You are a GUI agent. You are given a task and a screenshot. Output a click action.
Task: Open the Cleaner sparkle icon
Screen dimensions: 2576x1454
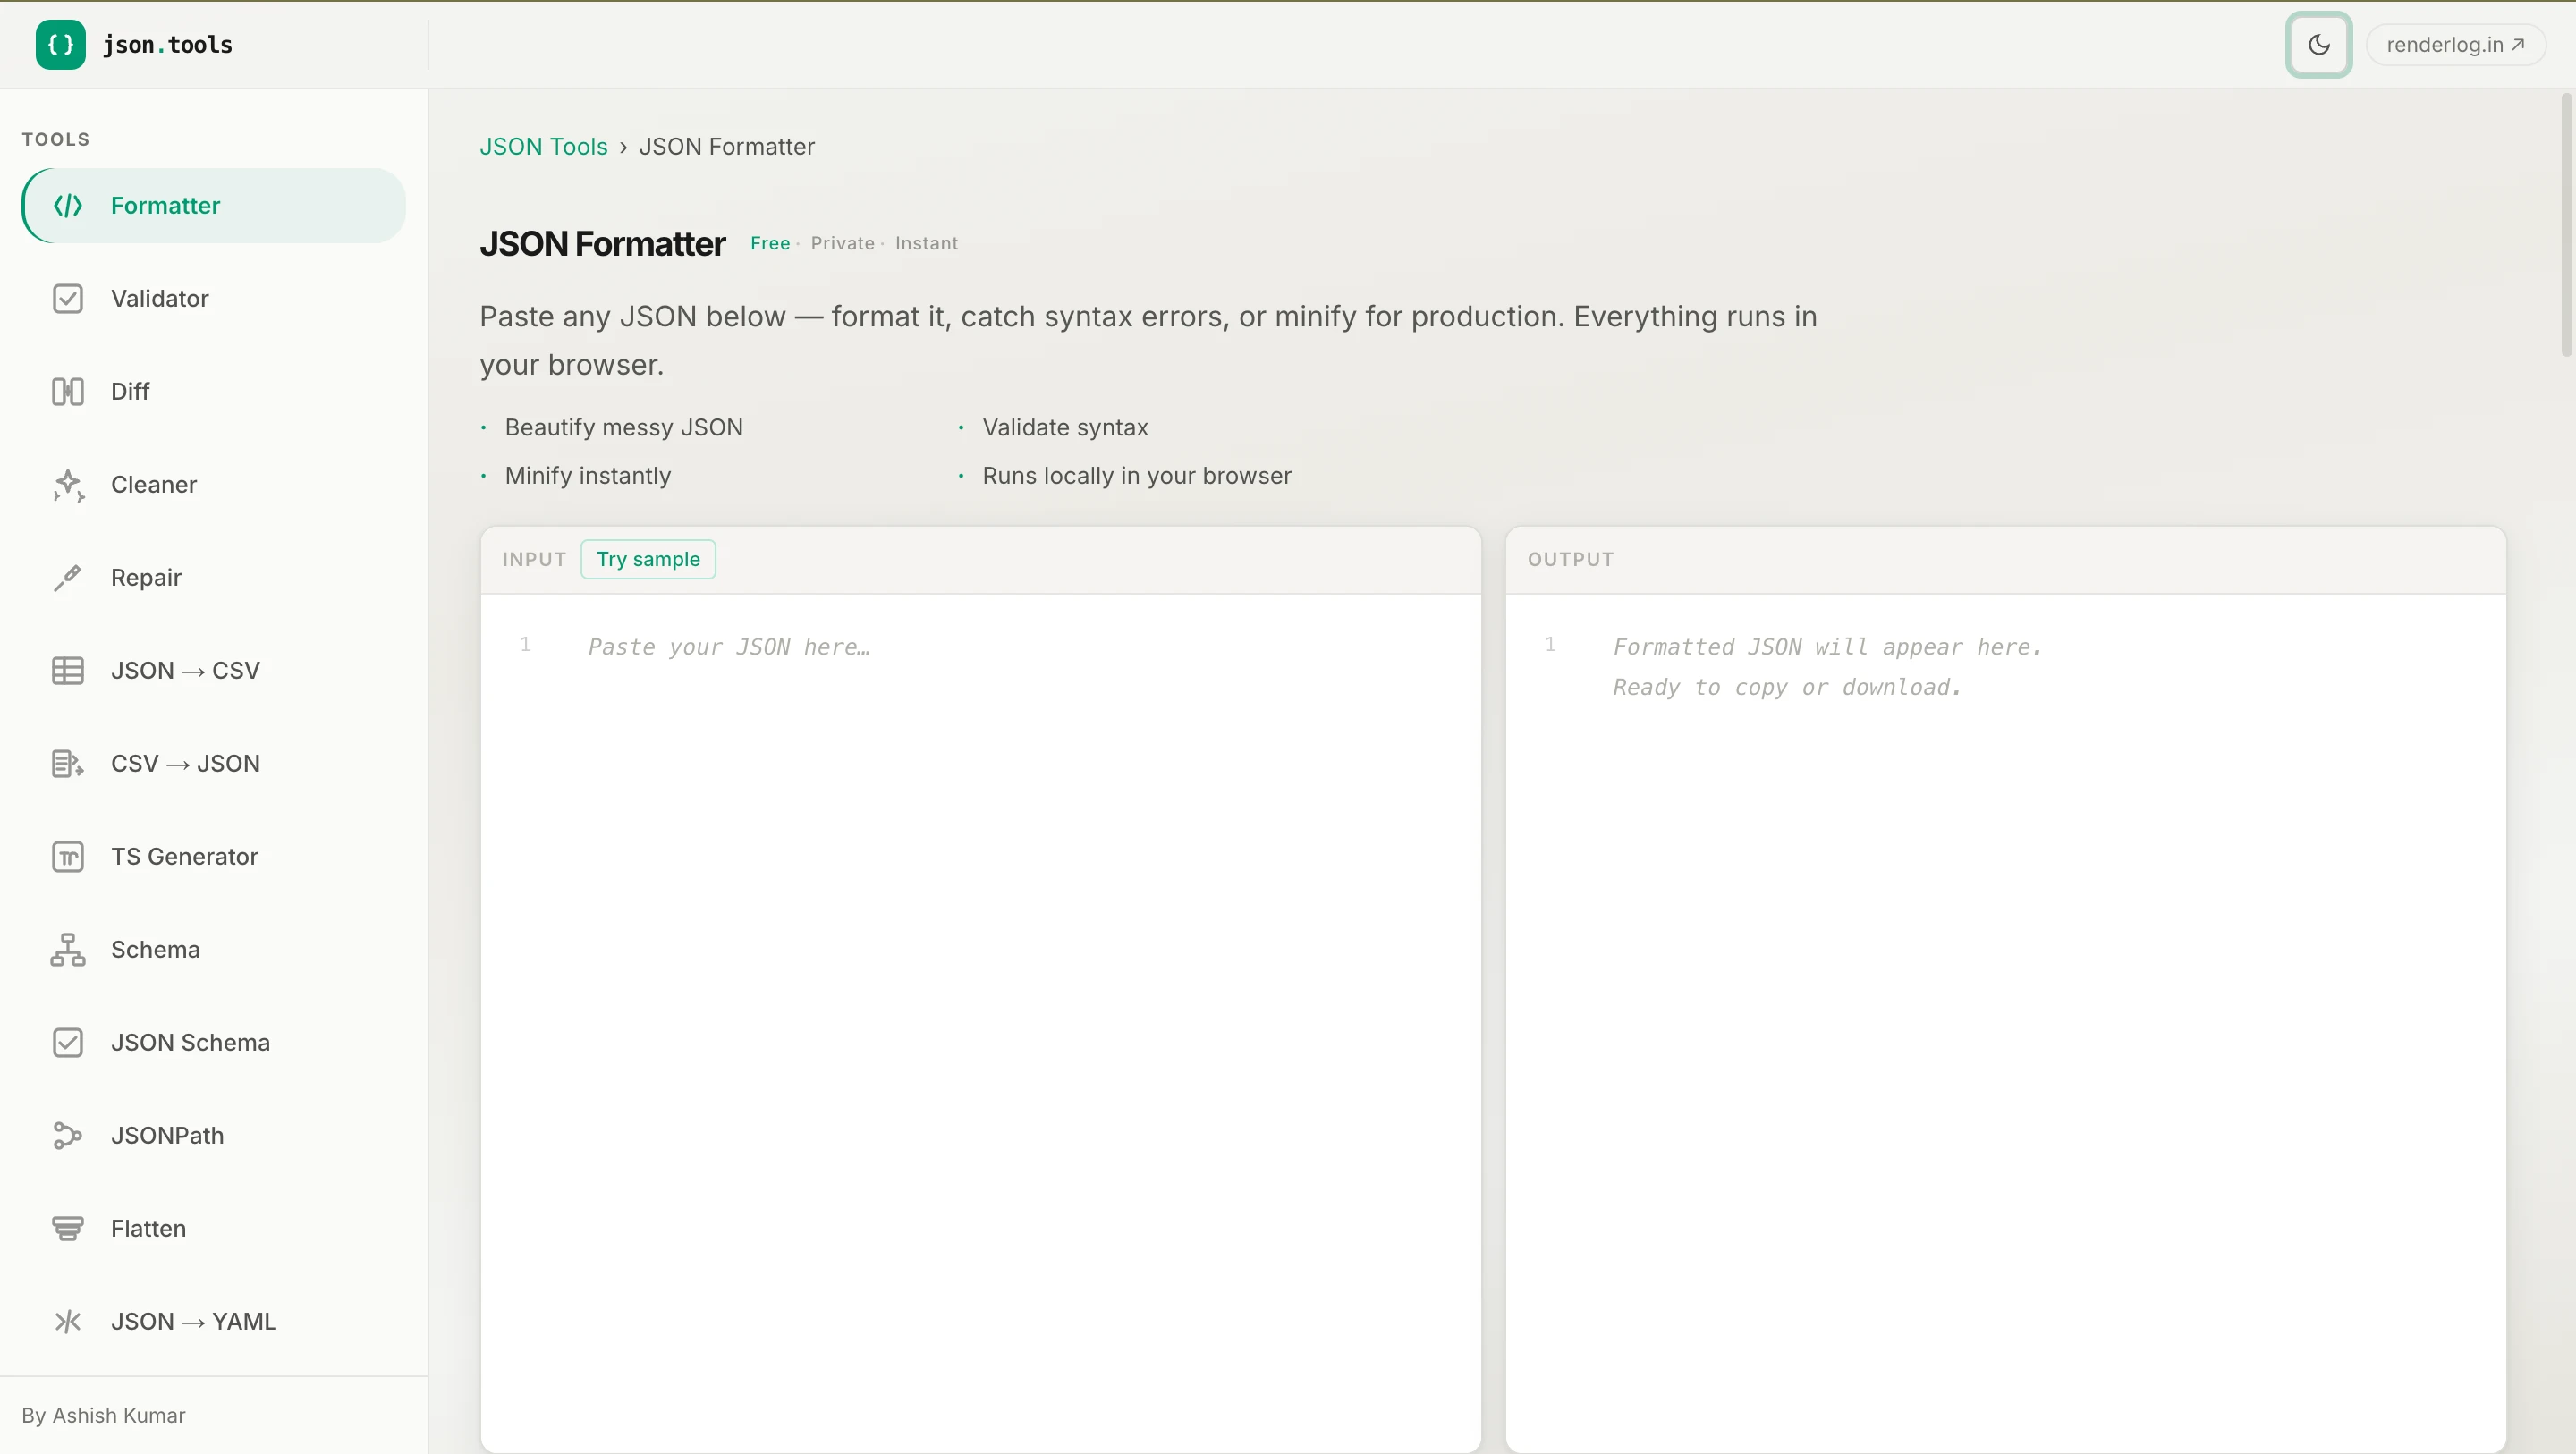click(68, 484)
